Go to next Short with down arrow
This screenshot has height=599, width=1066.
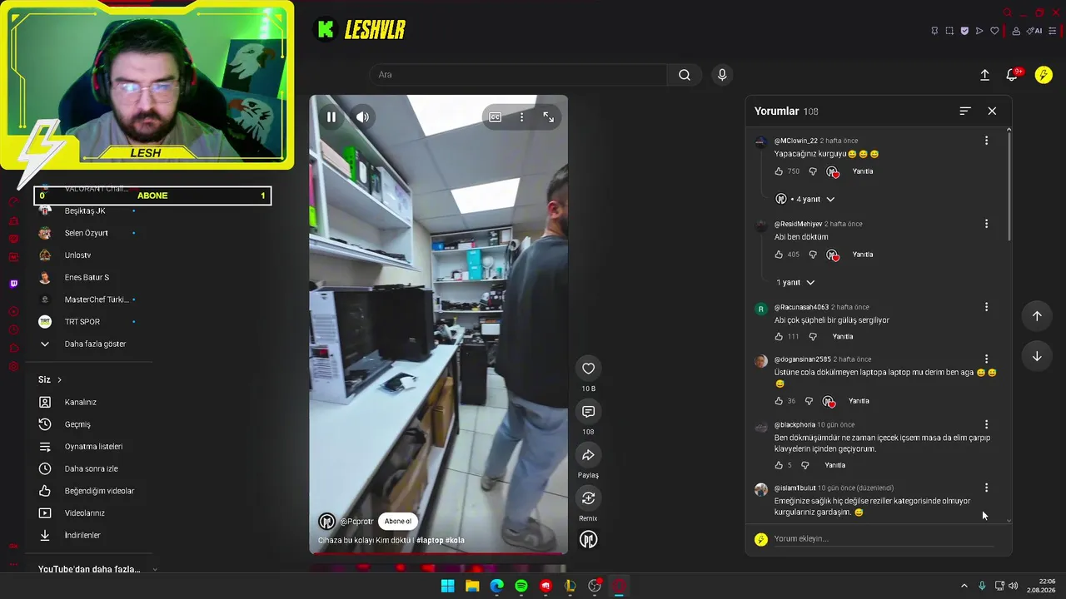point(1037,356)
